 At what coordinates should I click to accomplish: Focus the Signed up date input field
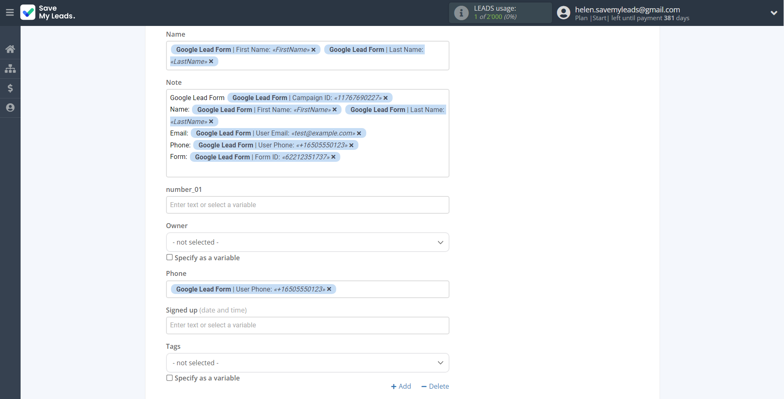click(307, 325)
